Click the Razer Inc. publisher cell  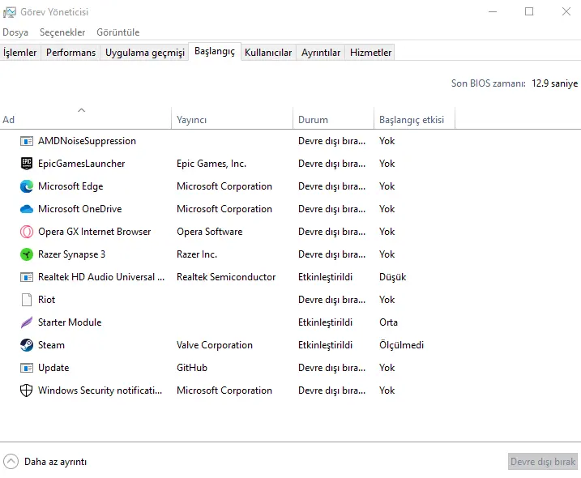click(197, 254)
